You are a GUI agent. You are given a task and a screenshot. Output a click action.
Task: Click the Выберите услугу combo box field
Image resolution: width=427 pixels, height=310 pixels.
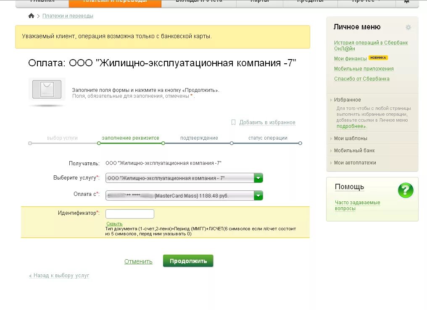point(184,178)
